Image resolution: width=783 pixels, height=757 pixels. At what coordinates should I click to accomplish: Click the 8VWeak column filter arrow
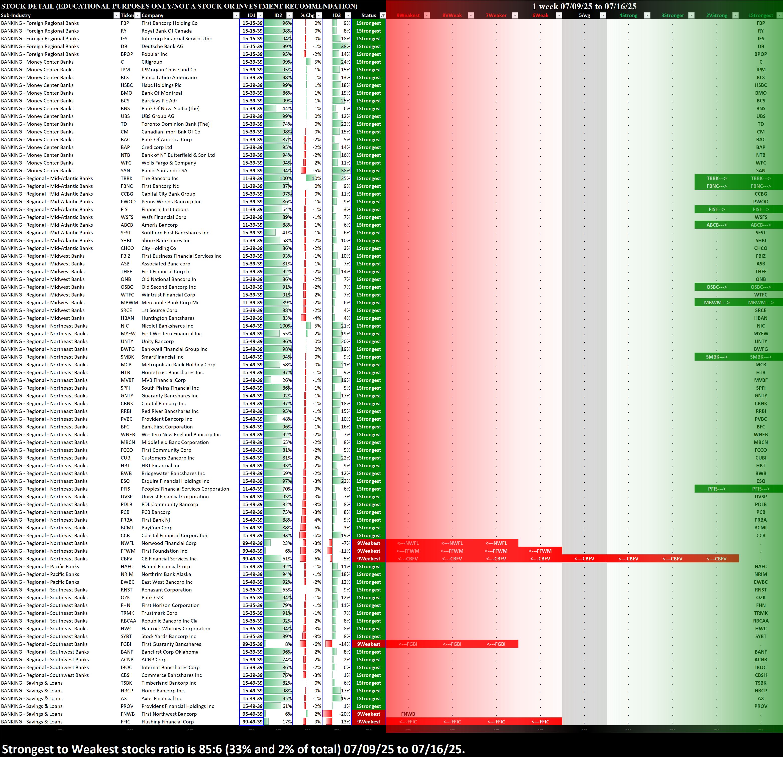471,16
